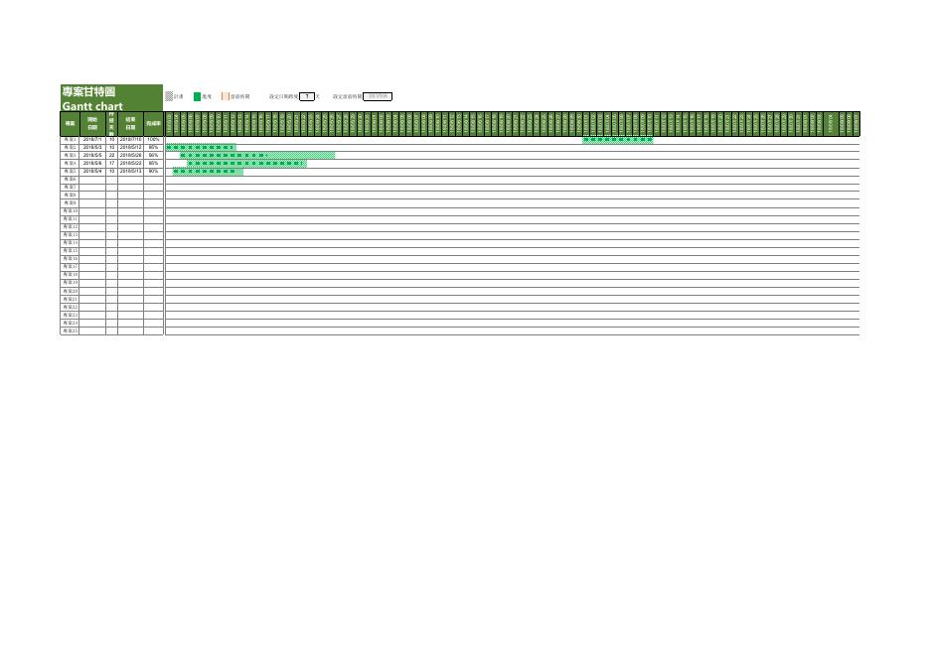
Task: Select the date span input showing 7
Action: (x=307, y=96)
